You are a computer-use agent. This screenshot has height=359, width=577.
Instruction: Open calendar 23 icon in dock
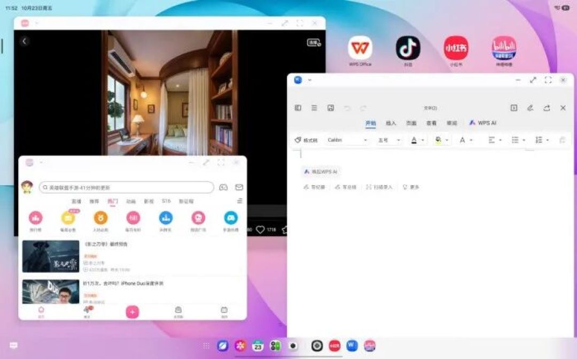pos(258,346)
